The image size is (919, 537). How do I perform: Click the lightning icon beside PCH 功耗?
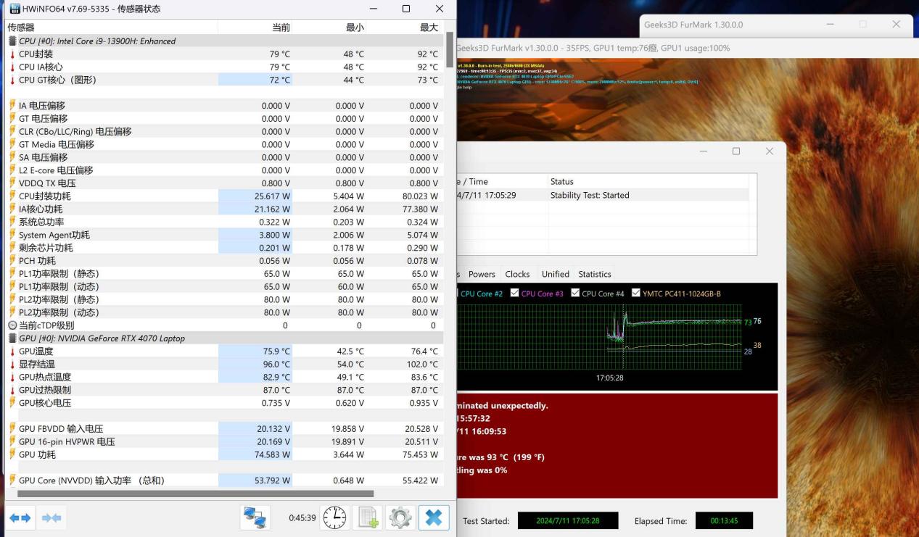[x=12, y=261]
